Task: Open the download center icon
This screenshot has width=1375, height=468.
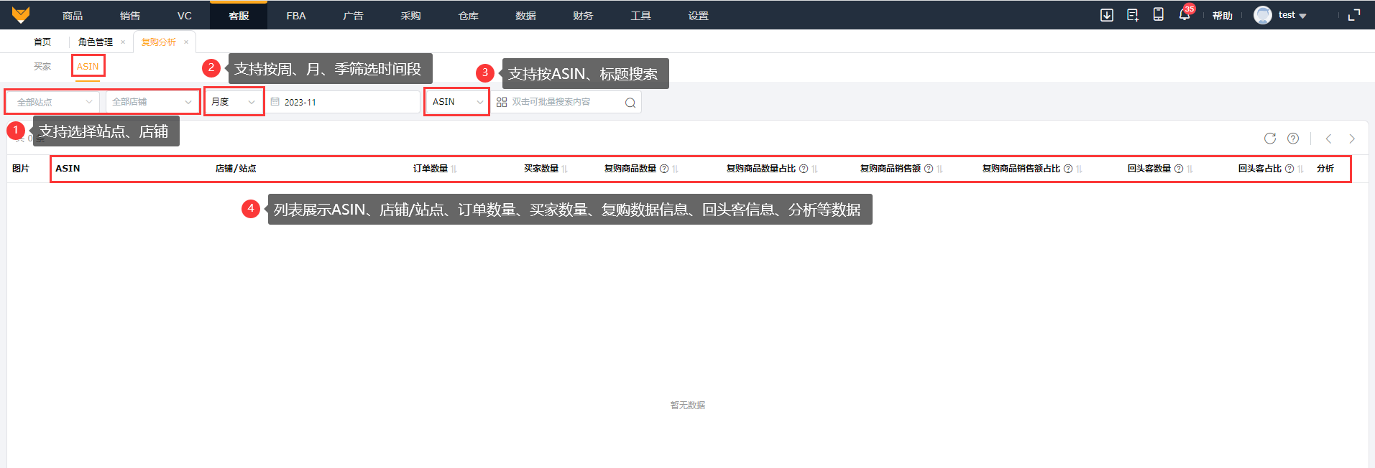Action: (1107, 15)
